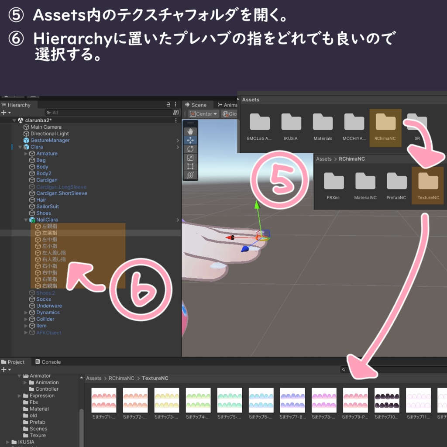Select the Rect transform tool

coord(190,166)
